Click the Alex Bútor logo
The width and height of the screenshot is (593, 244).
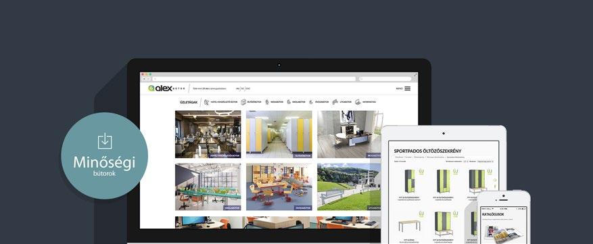tap(166, 88)
